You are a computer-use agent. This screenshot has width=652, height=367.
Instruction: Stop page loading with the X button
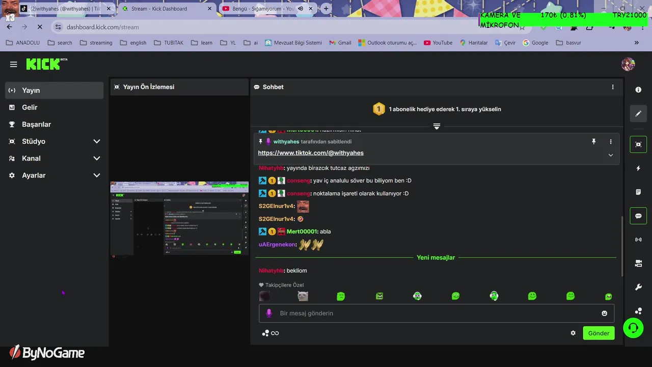click(x=39, y=27)
